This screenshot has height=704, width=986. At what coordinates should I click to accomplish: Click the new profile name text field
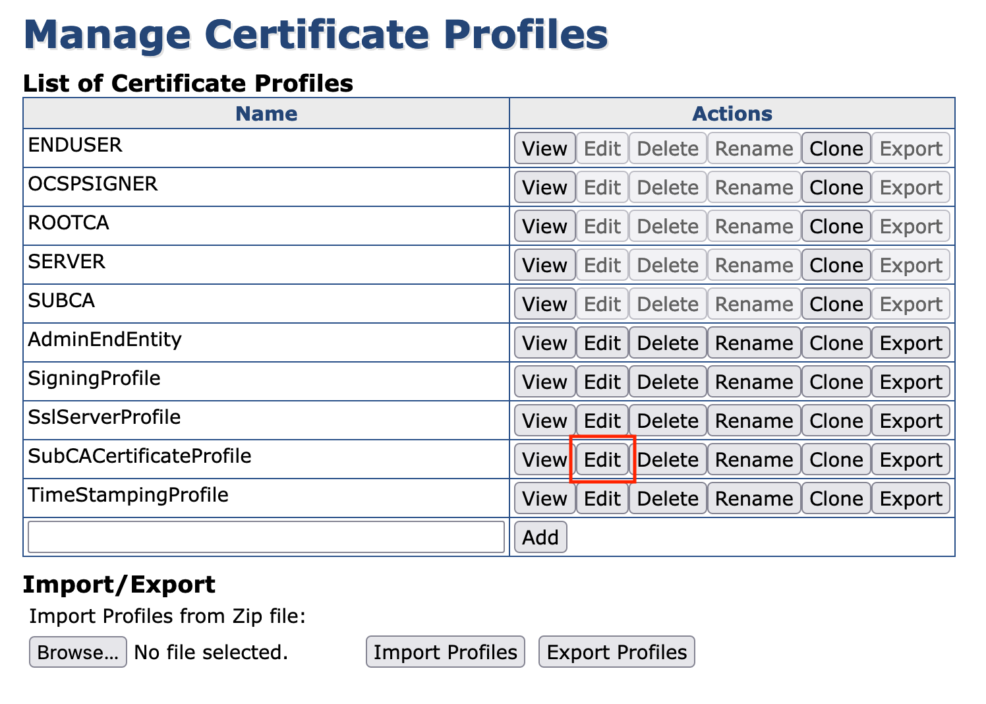click(x=266, y=537)
